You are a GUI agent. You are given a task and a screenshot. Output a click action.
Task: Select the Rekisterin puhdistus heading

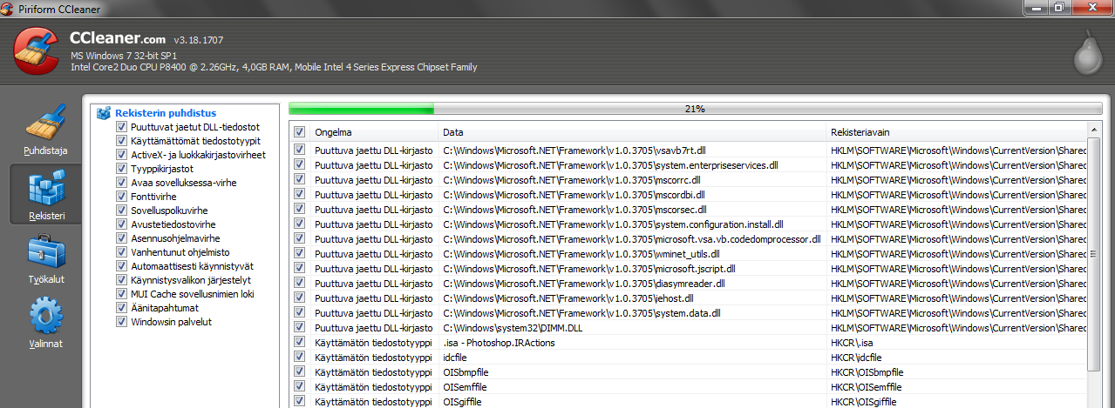[x=166, y=113]
